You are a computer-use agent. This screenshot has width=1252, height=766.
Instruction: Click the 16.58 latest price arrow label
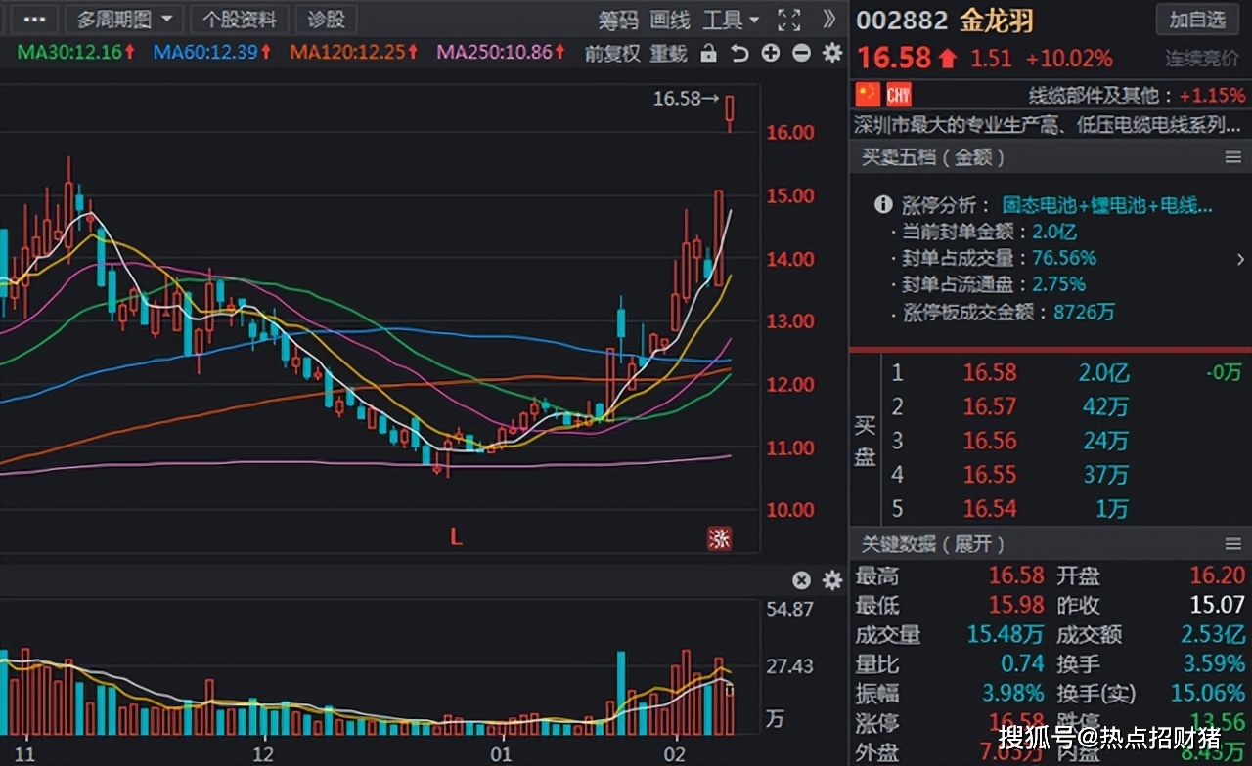pyautogui.click(x=687, y=99)
